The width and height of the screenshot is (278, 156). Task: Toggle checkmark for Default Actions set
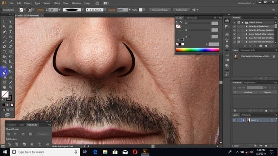point(235,23)
